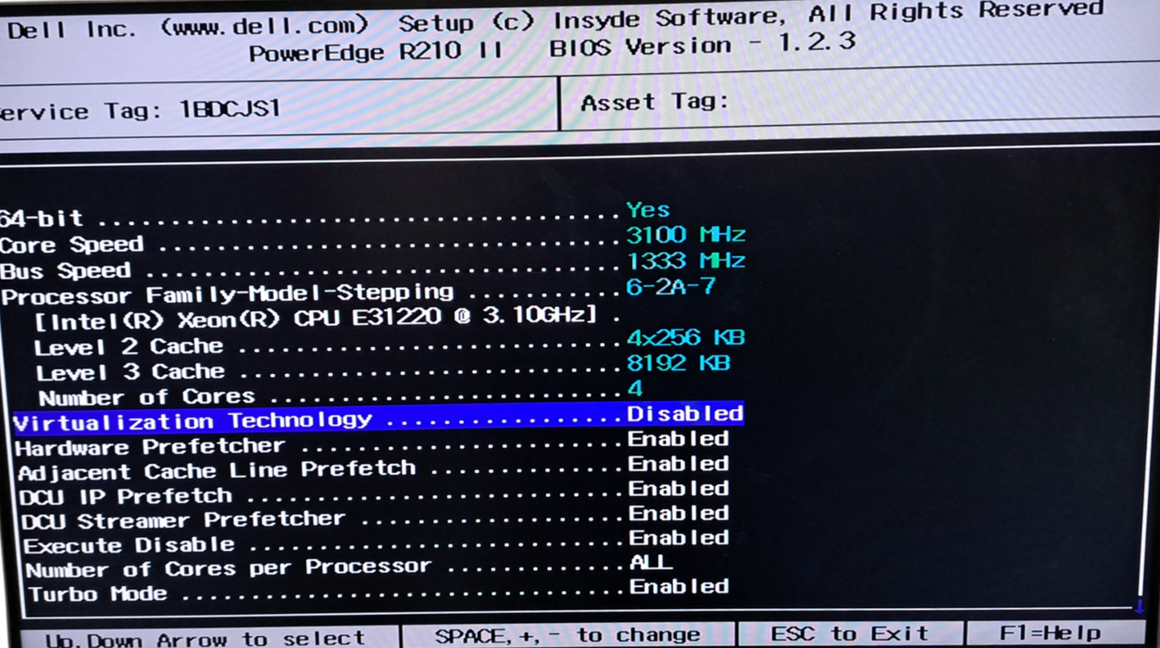Toggle the Virtualization Technology Disabled value
The height and width of the screenshot is (648, 1160).
685,414
